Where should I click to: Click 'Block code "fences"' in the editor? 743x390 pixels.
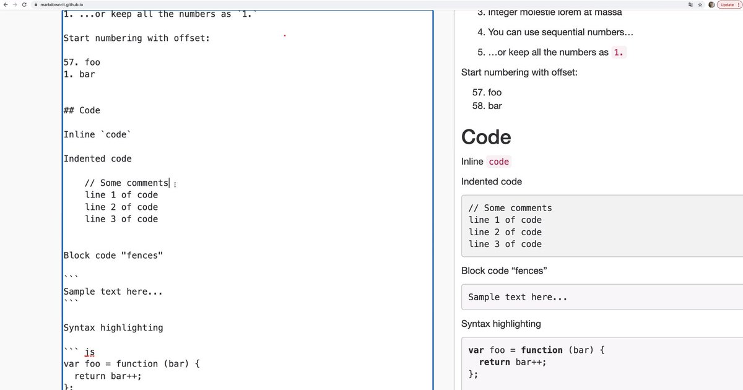[113, 255]
